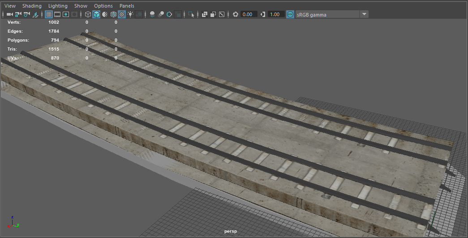Click Use All Lights bulb icon

point(130,14)
